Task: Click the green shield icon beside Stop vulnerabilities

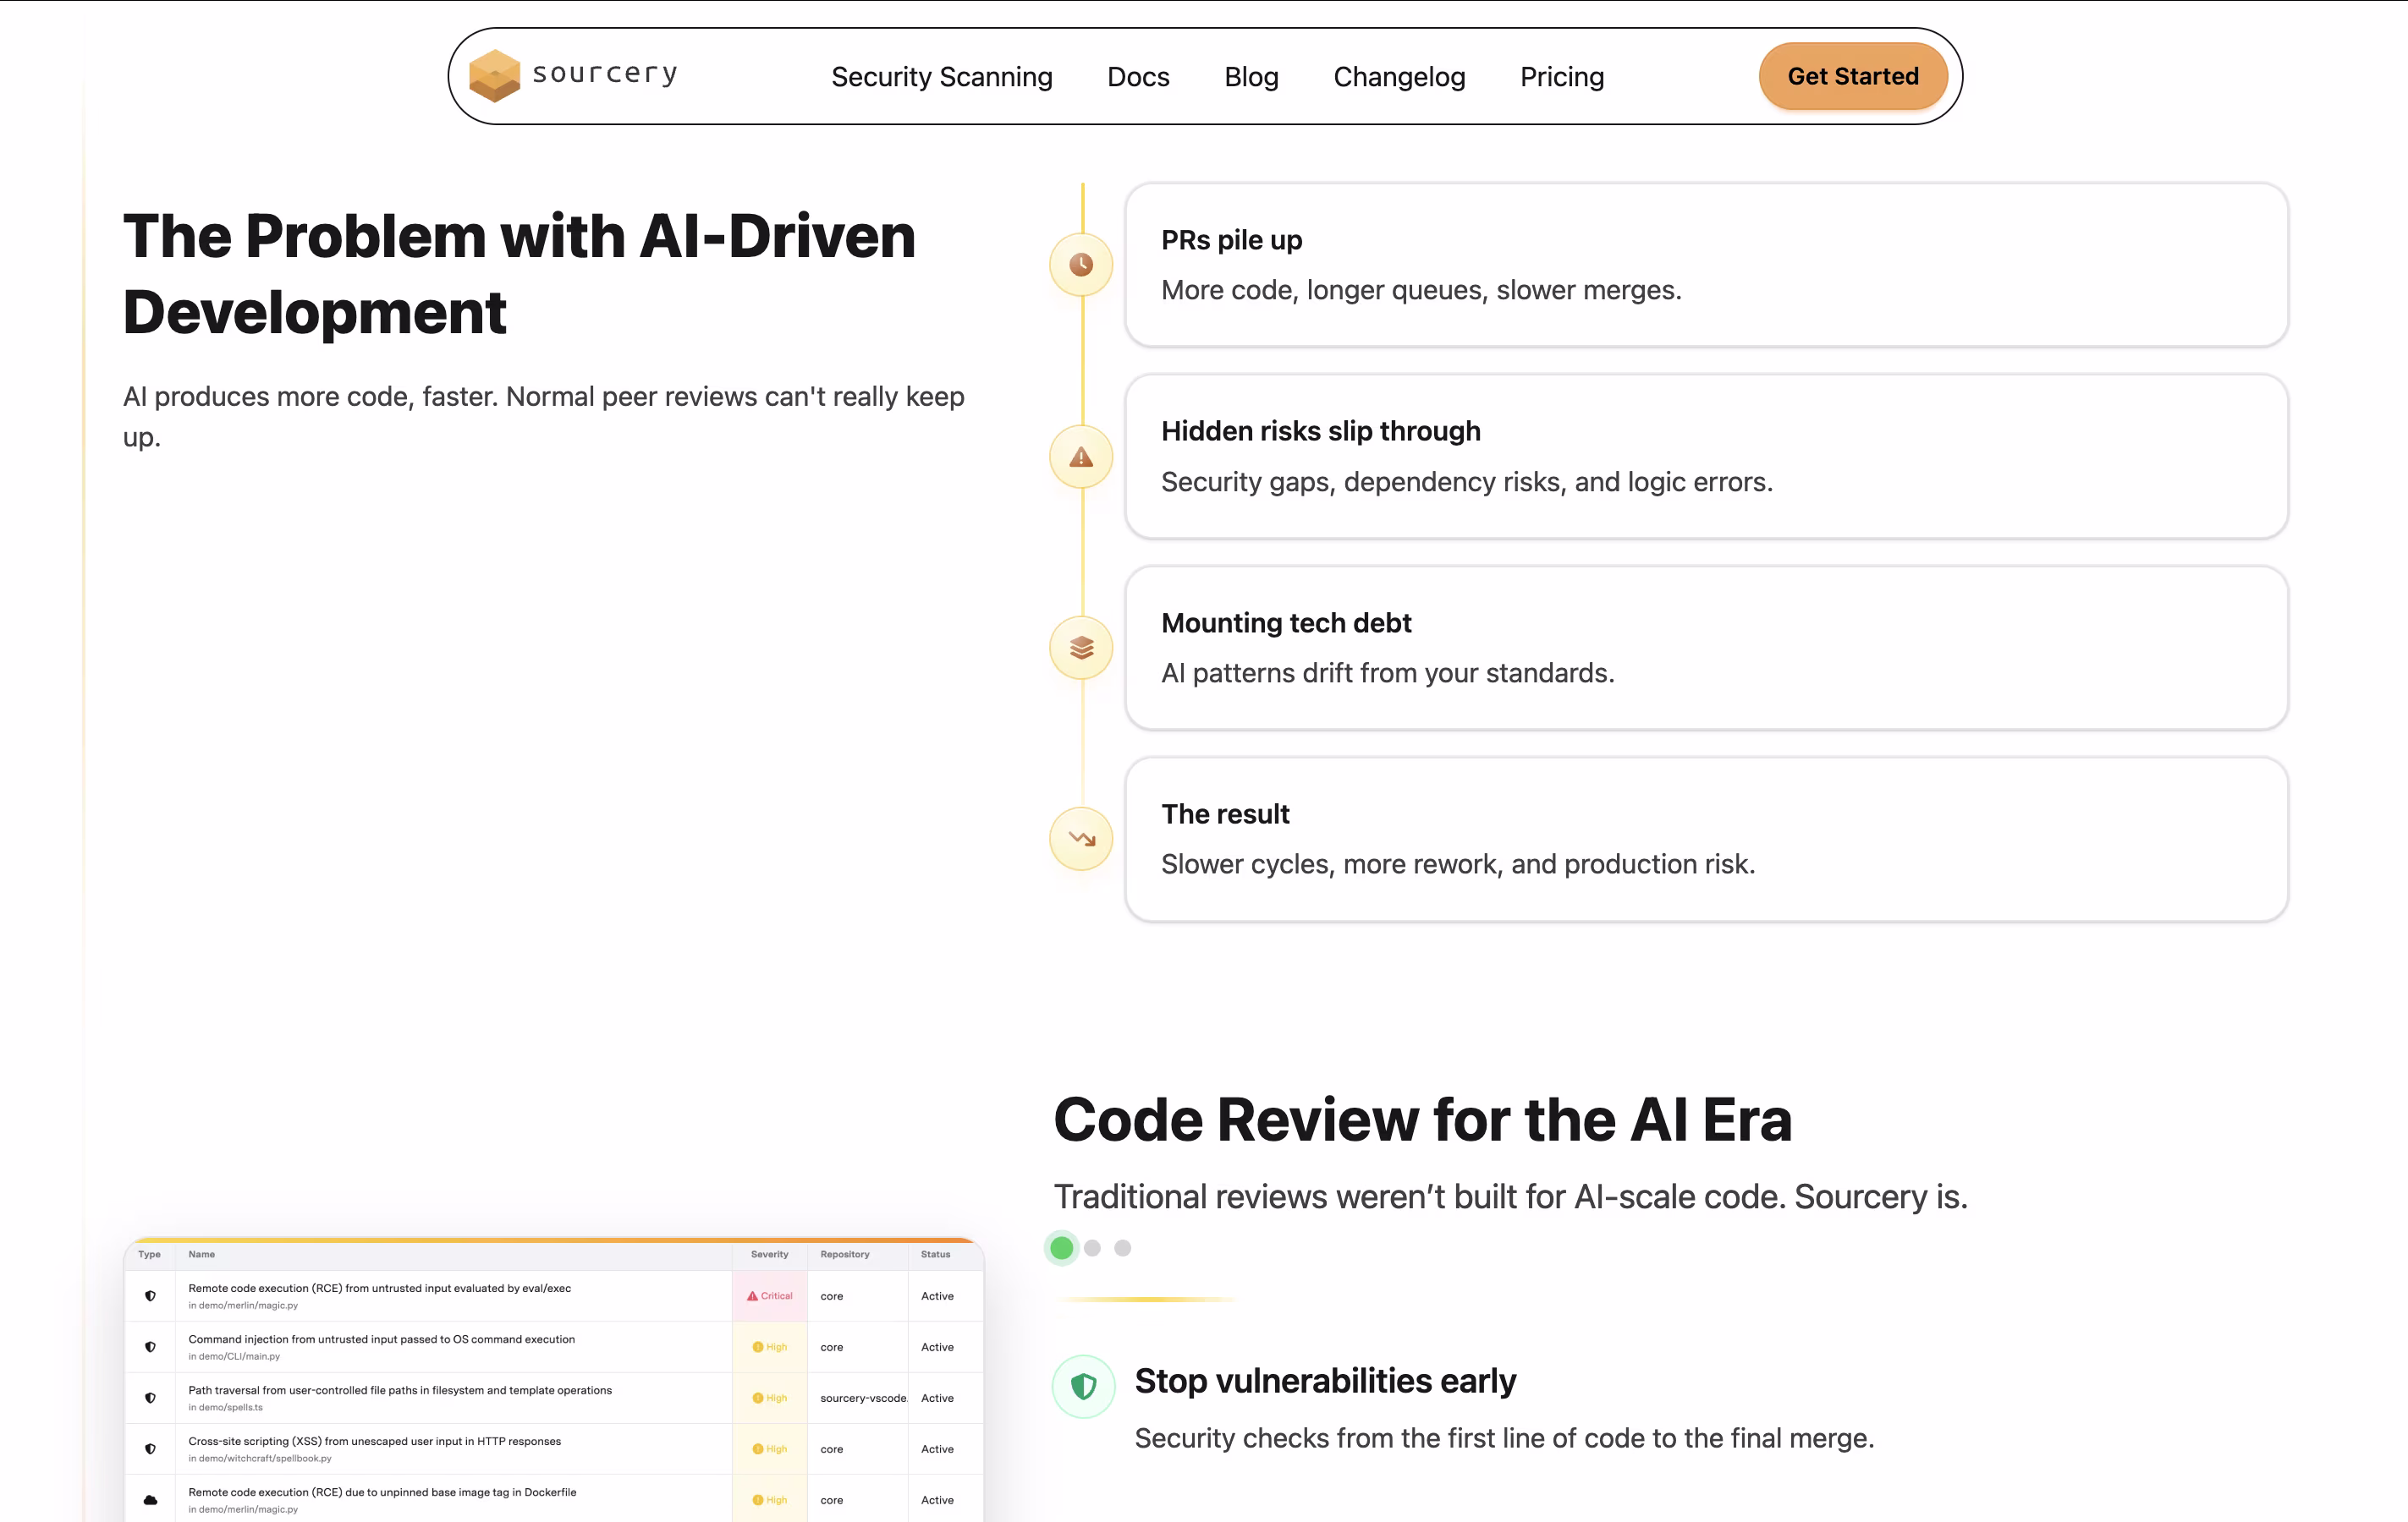Action: [1083, 1386]
